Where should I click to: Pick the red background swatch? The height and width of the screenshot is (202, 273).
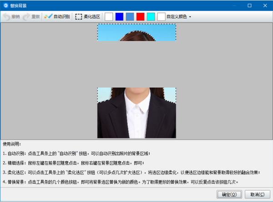[140, 17]
